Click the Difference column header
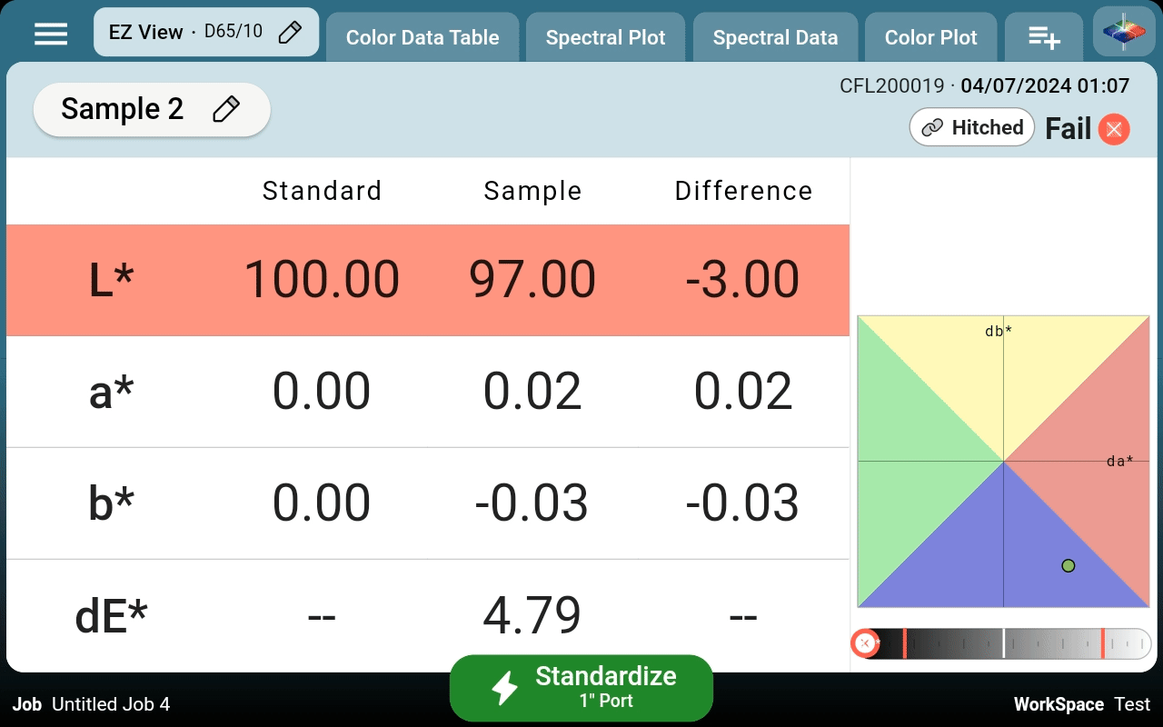The width and height of the screenshot is (1163, 727). [x=743, y=191]
